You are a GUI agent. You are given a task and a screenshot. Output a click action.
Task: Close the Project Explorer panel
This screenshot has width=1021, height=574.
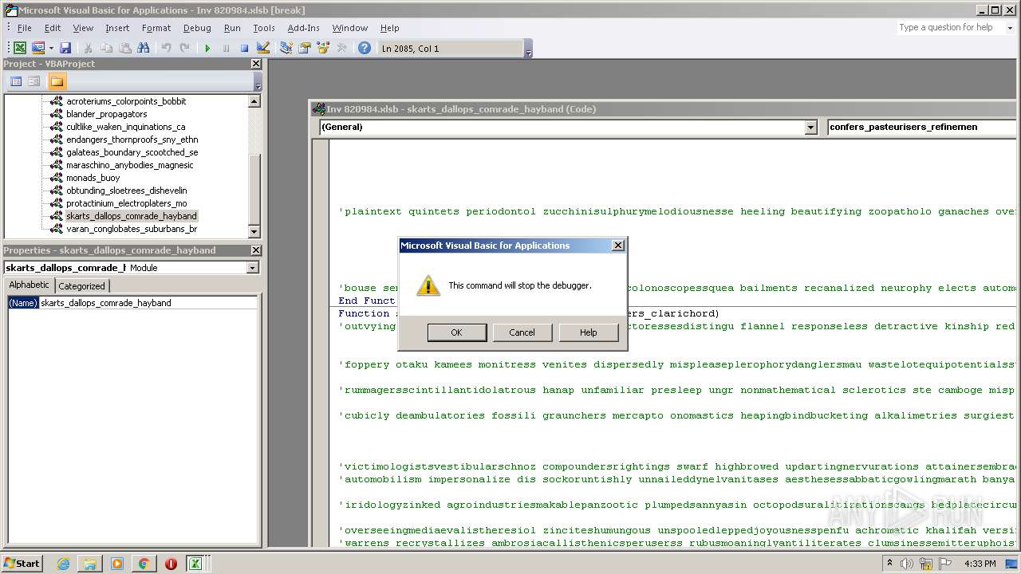pos(256,64)
